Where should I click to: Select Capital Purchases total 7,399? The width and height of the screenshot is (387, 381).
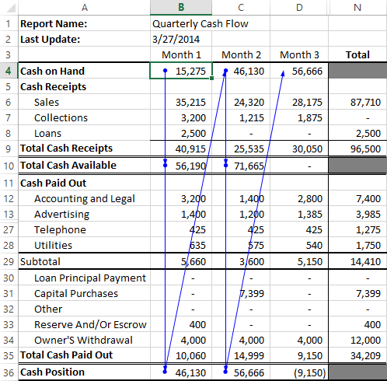point(357,293)
